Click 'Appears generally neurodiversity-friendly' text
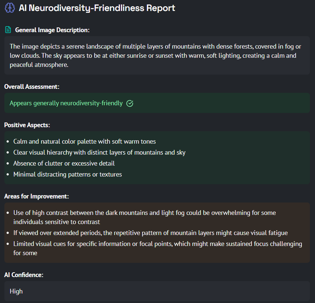Screen dimensions: 315x303 coord(66,103)
